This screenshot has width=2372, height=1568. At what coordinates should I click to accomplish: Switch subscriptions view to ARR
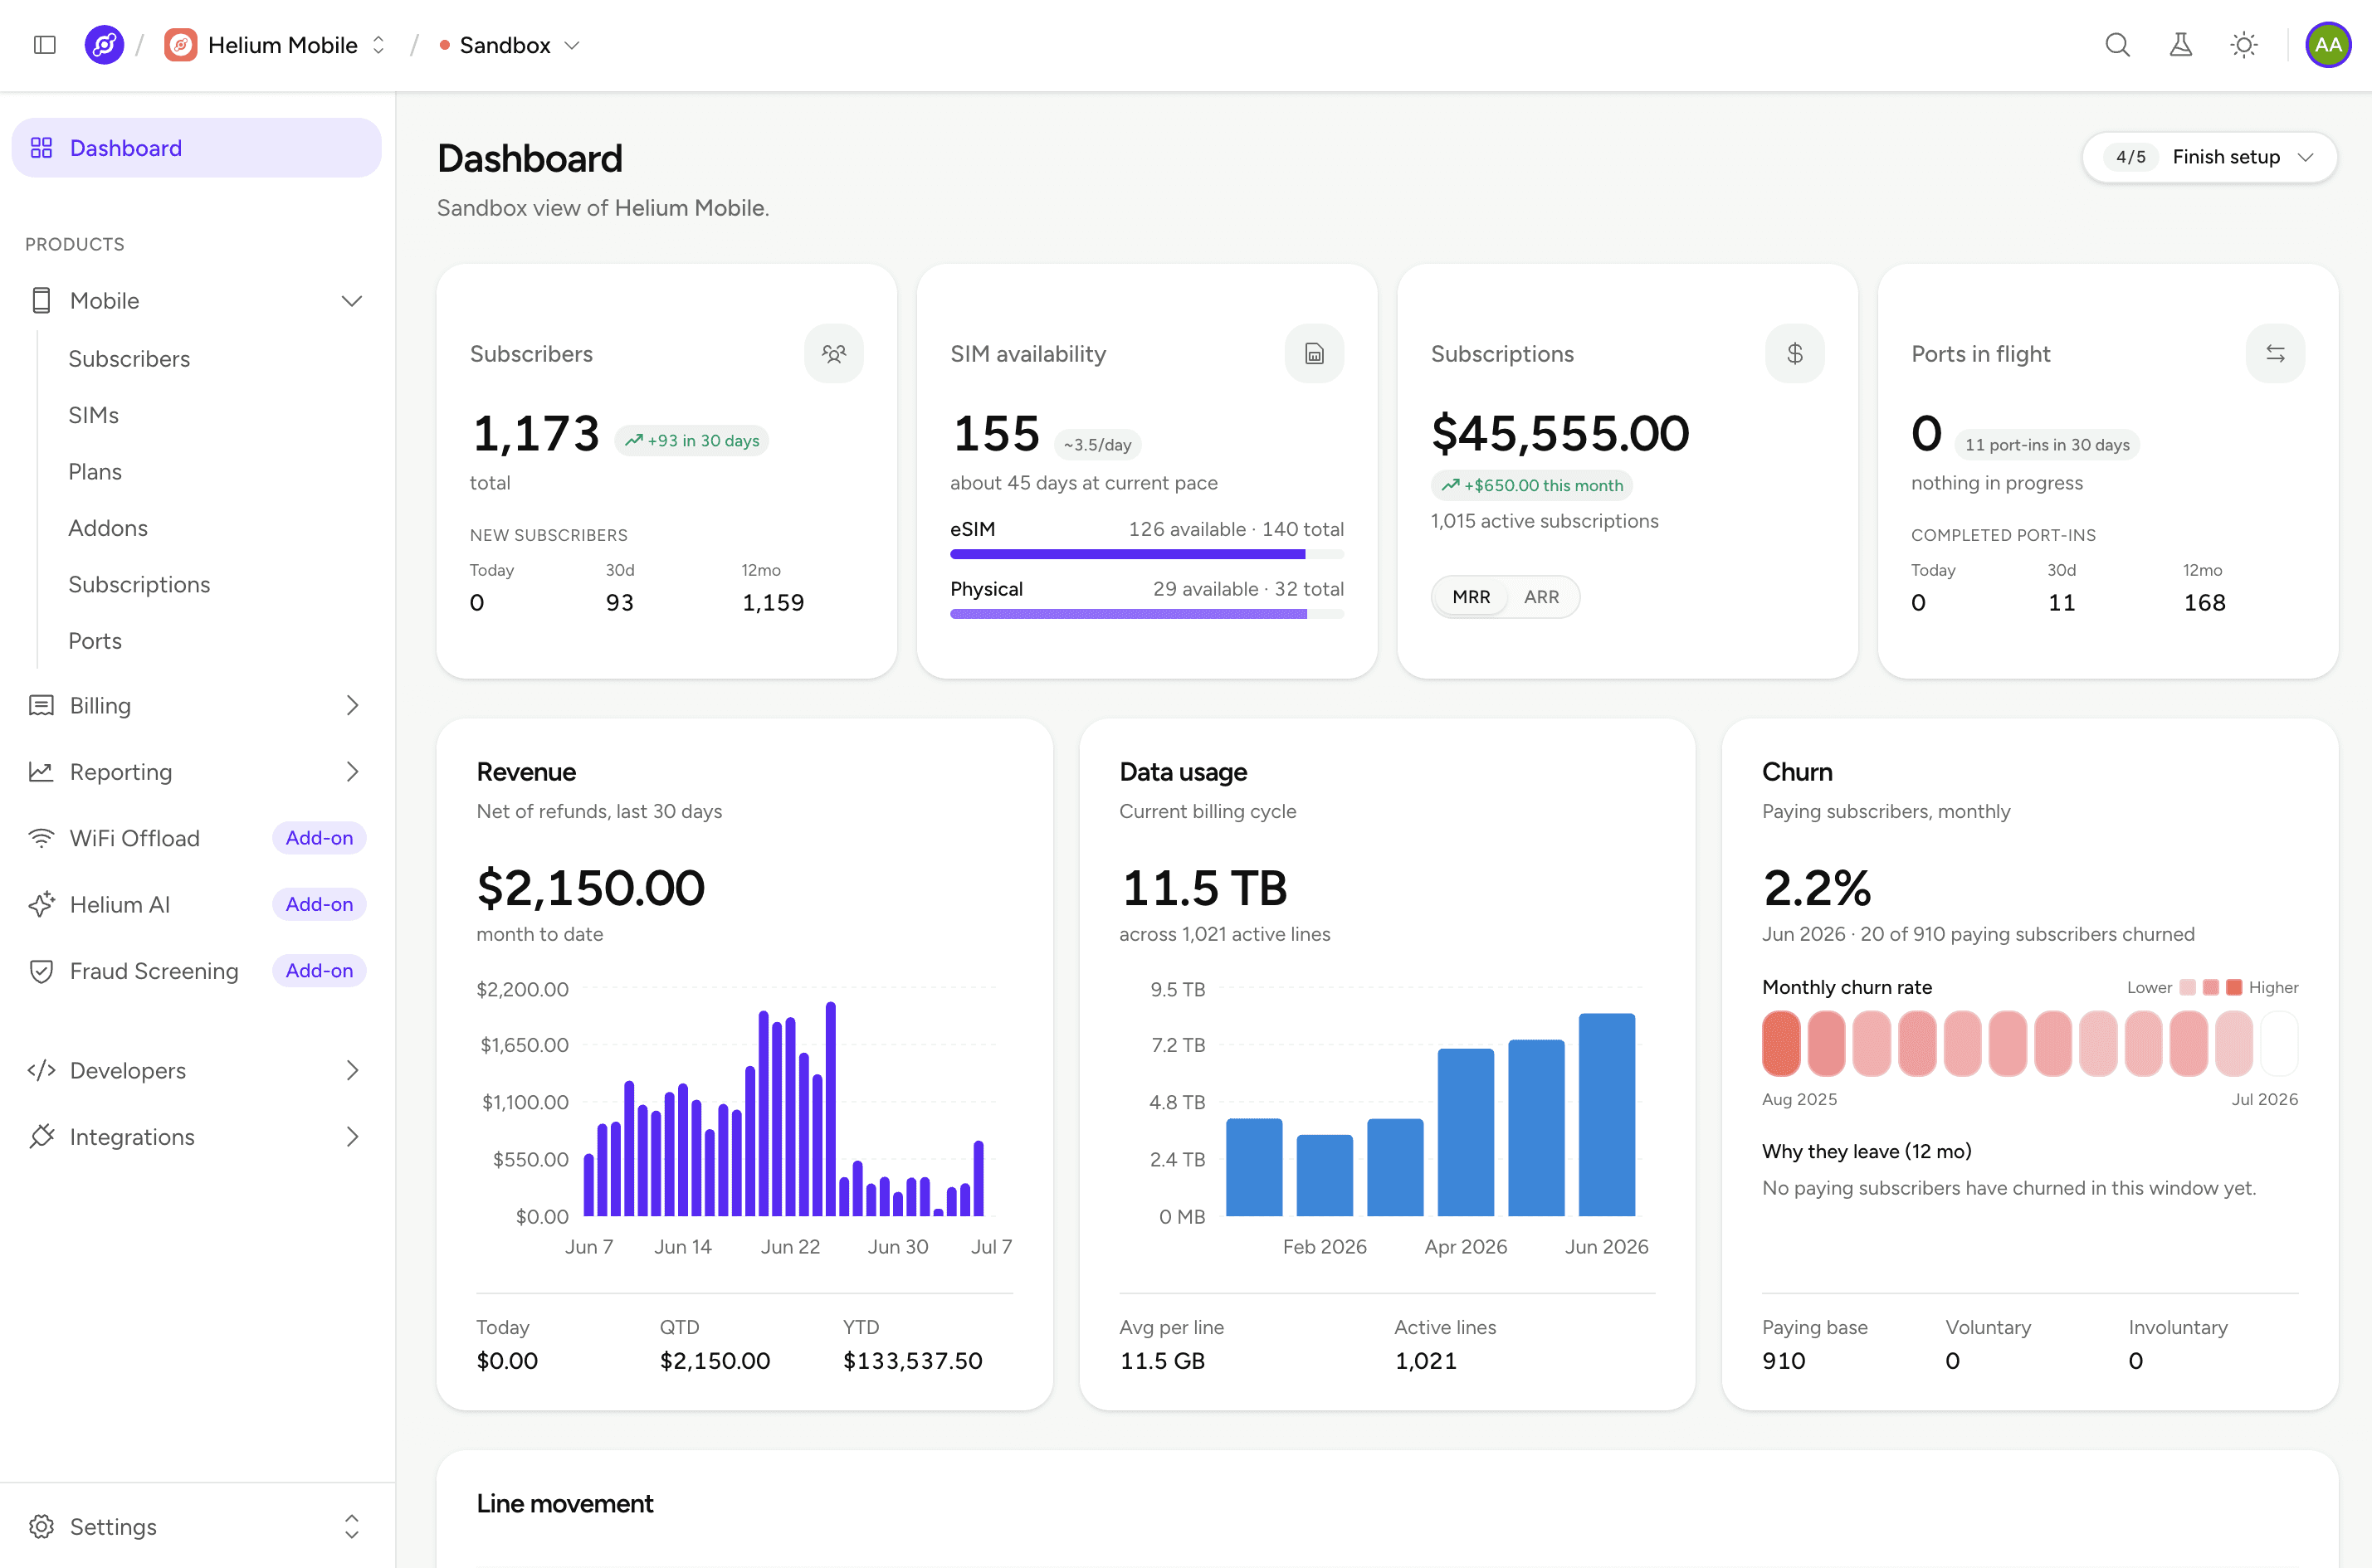click(1540, 597)
